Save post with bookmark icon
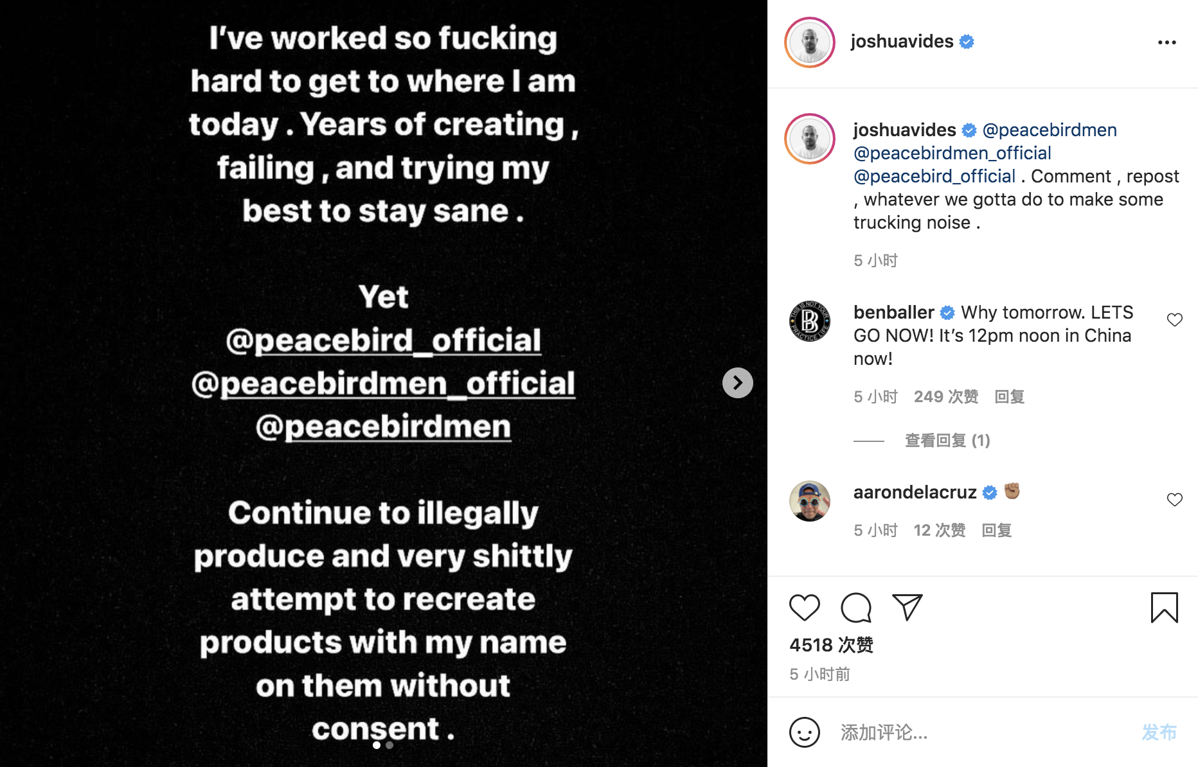1198x767 pixels. point(1164,608)
